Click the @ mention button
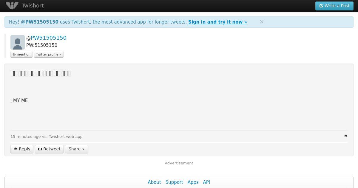The image size is (358, 188). pos(21,54)
